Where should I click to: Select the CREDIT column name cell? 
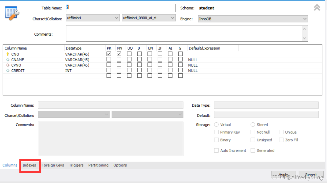click(x=18, y=70)
